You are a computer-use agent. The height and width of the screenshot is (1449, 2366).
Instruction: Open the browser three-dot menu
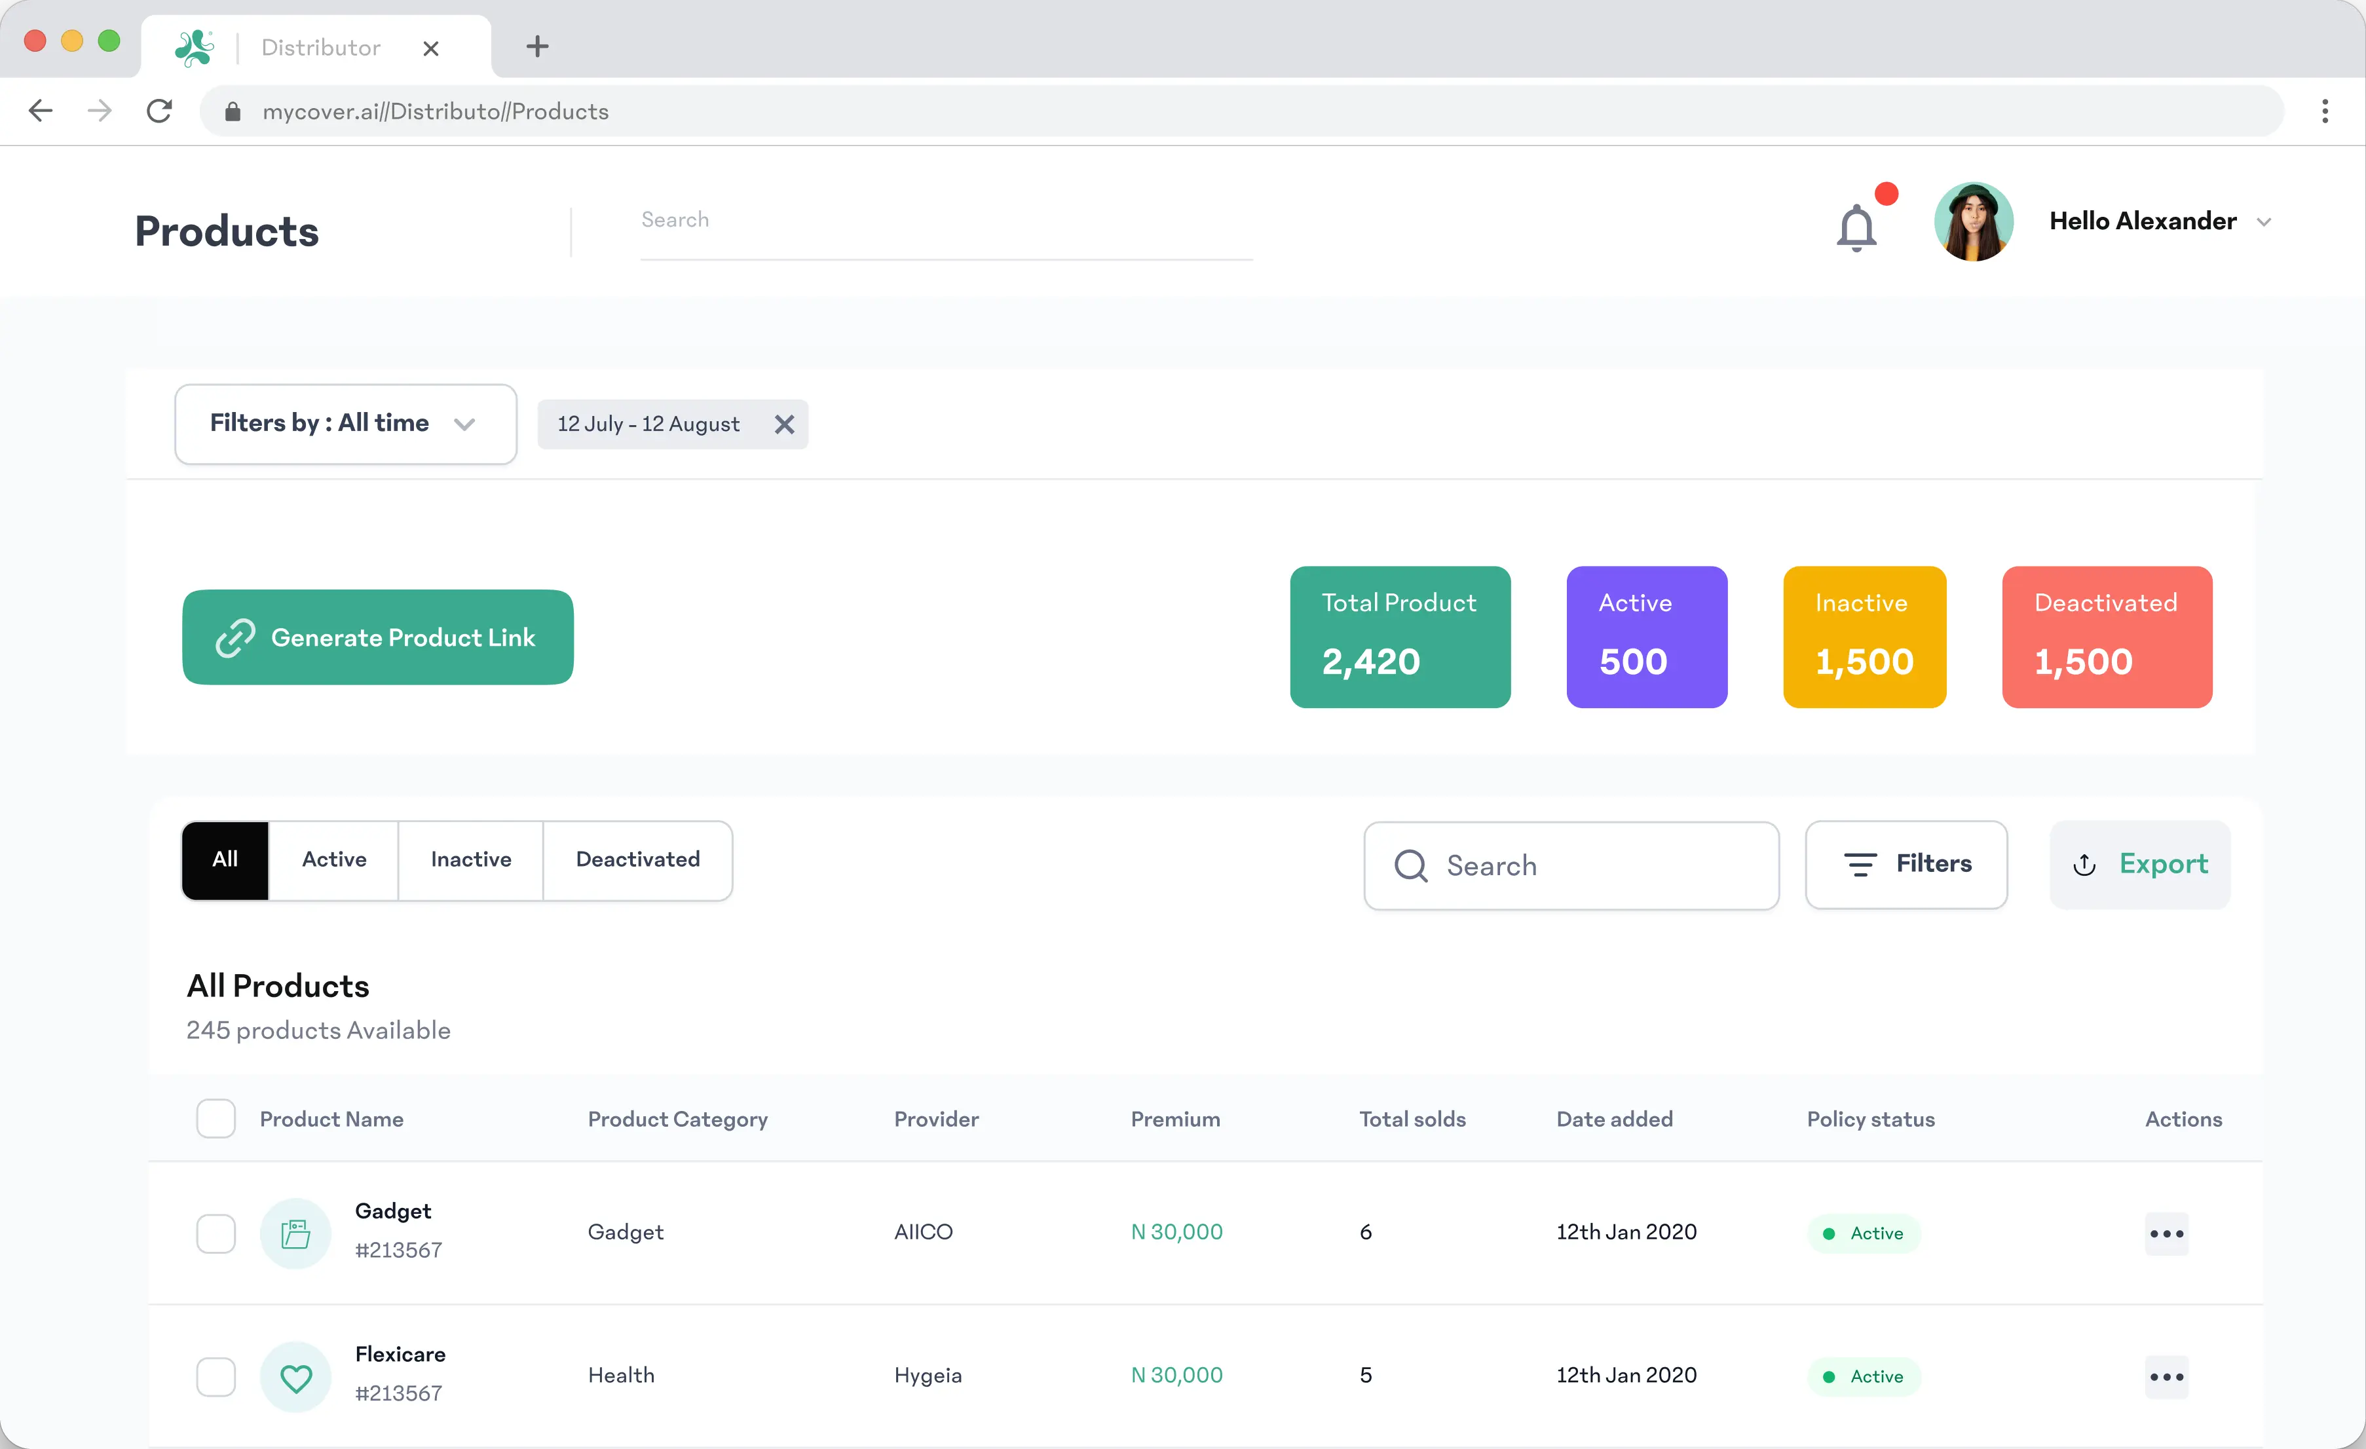click(2325, 111)
